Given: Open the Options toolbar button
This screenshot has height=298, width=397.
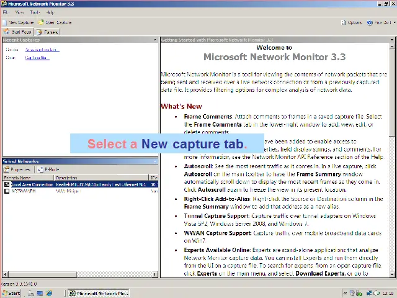Looking at the screenshot, I should pos(352,22).
